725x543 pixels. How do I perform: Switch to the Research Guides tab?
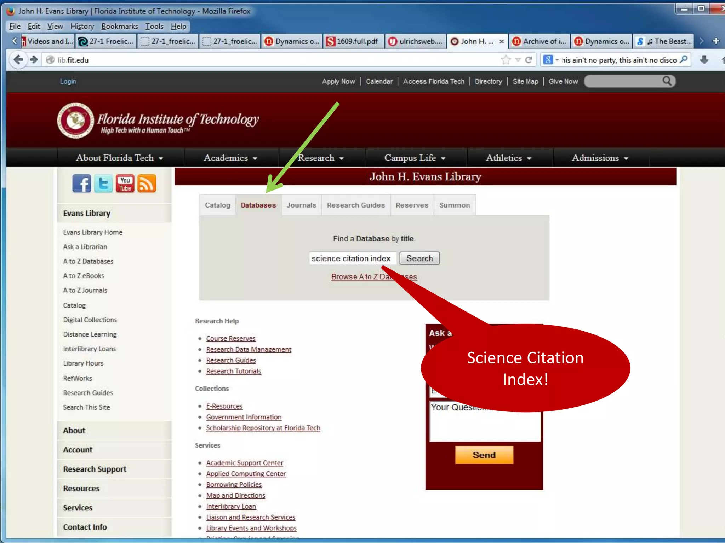pos(356,205)
